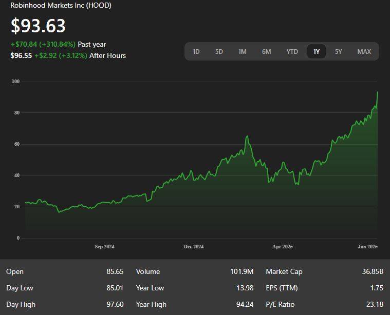
Task: Choose the 1M time range
Action: click(x=242, y=51)
